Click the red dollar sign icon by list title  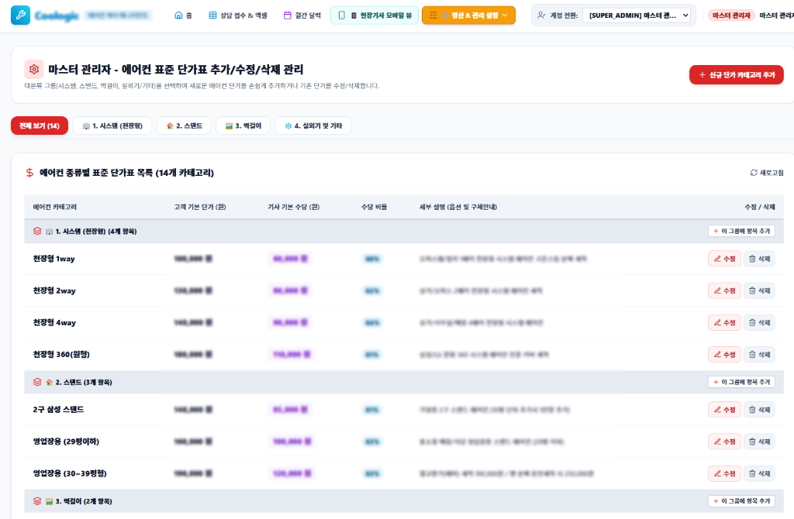pyautogui.click(x=30, y=173)
